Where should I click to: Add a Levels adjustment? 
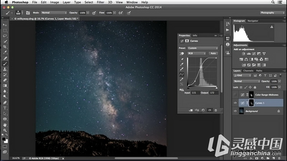pyautogui.click(x=249, y=54)
